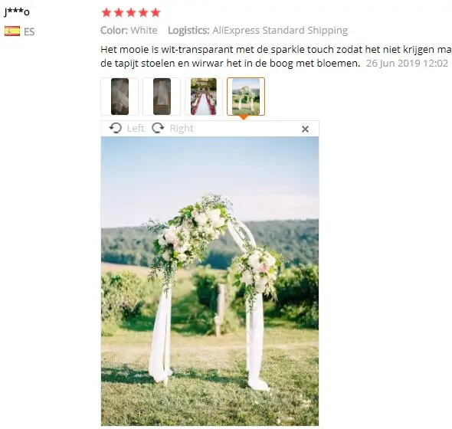Close the enlarged photo viewer

click(x=305, y=129)
